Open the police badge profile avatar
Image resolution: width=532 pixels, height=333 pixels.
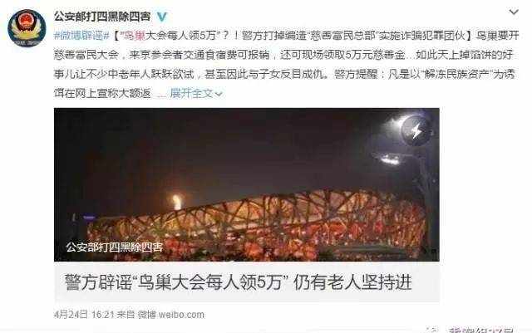click(x=27, y=27)
